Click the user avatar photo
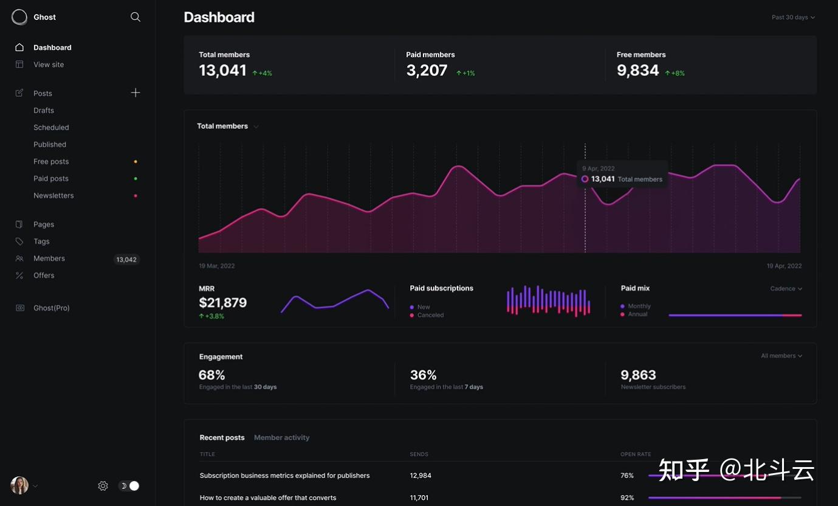 19,485
